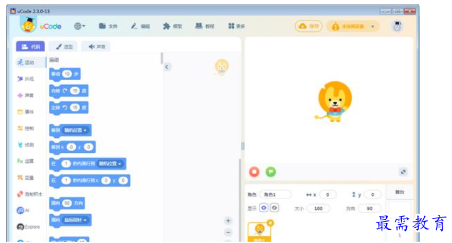Click the sprite y coordinate field
Image resolution: width=452 pixels, height=243 pixels.
372,195
